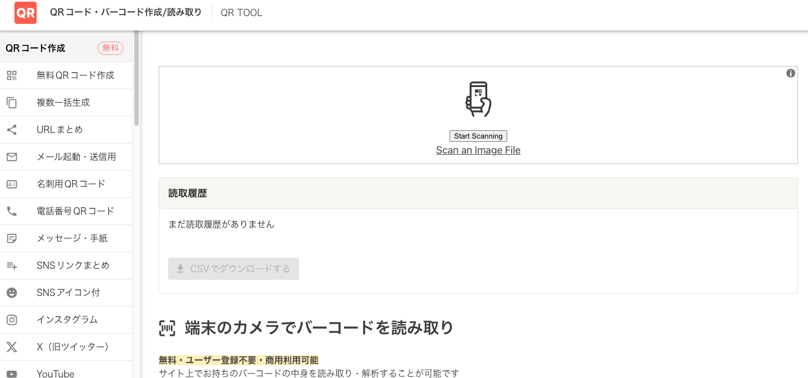The width and height of the screenshot is (808, 378).
Task: Select the 無料QRコード作成 grid icon
Action: tap(12, 75)
